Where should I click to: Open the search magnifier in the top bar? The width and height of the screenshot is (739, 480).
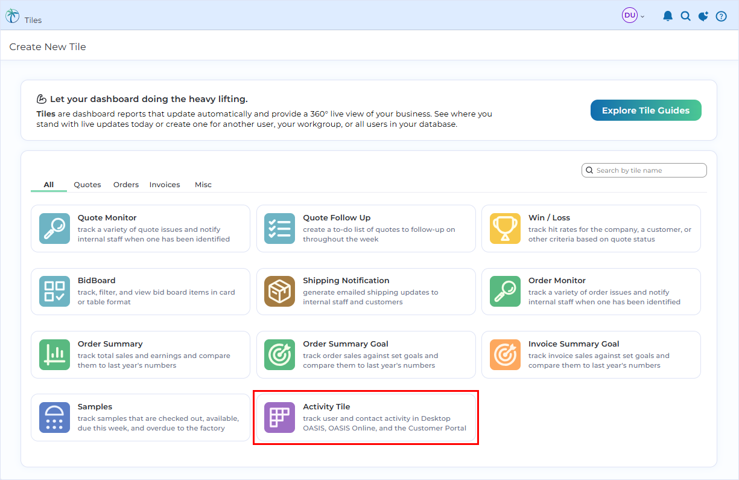tap(685, 16)
